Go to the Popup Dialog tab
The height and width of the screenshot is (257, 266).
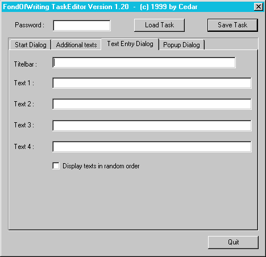182,45
